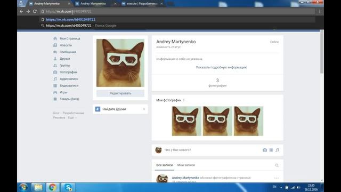Viewport: 341px width, 192px height.
Task: Click the groups icon beside Группы
Action: (x=55, y=66)
